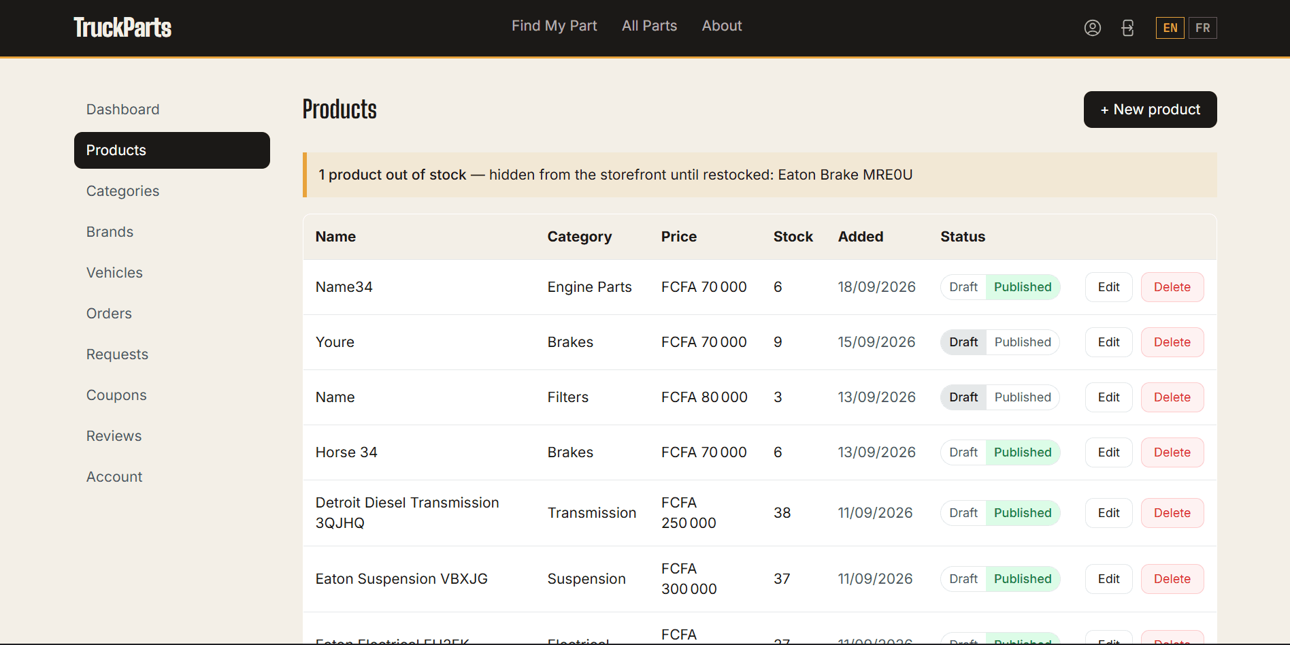This screenshot has width=1290, height=645.
Task: Open the TruckParts logo home link
Action: coord(122,27)
